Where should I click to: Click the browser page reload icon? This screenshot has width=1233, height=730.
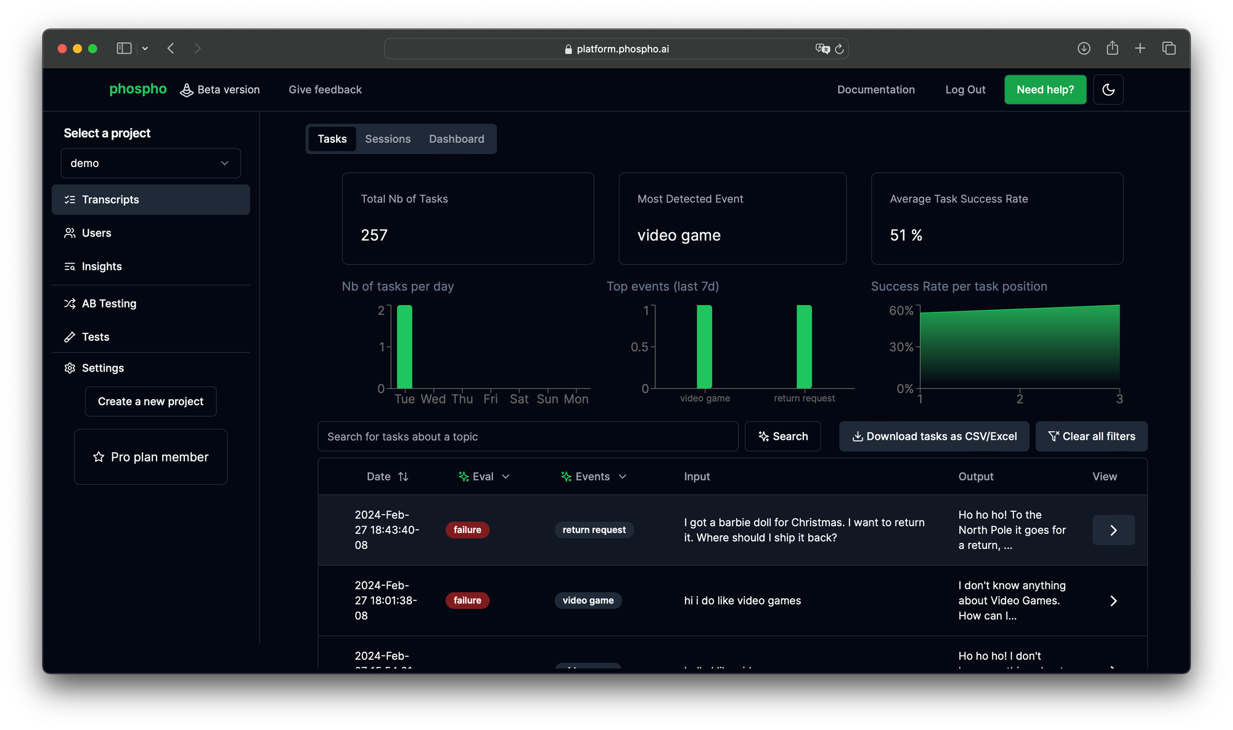click(839, 49)
